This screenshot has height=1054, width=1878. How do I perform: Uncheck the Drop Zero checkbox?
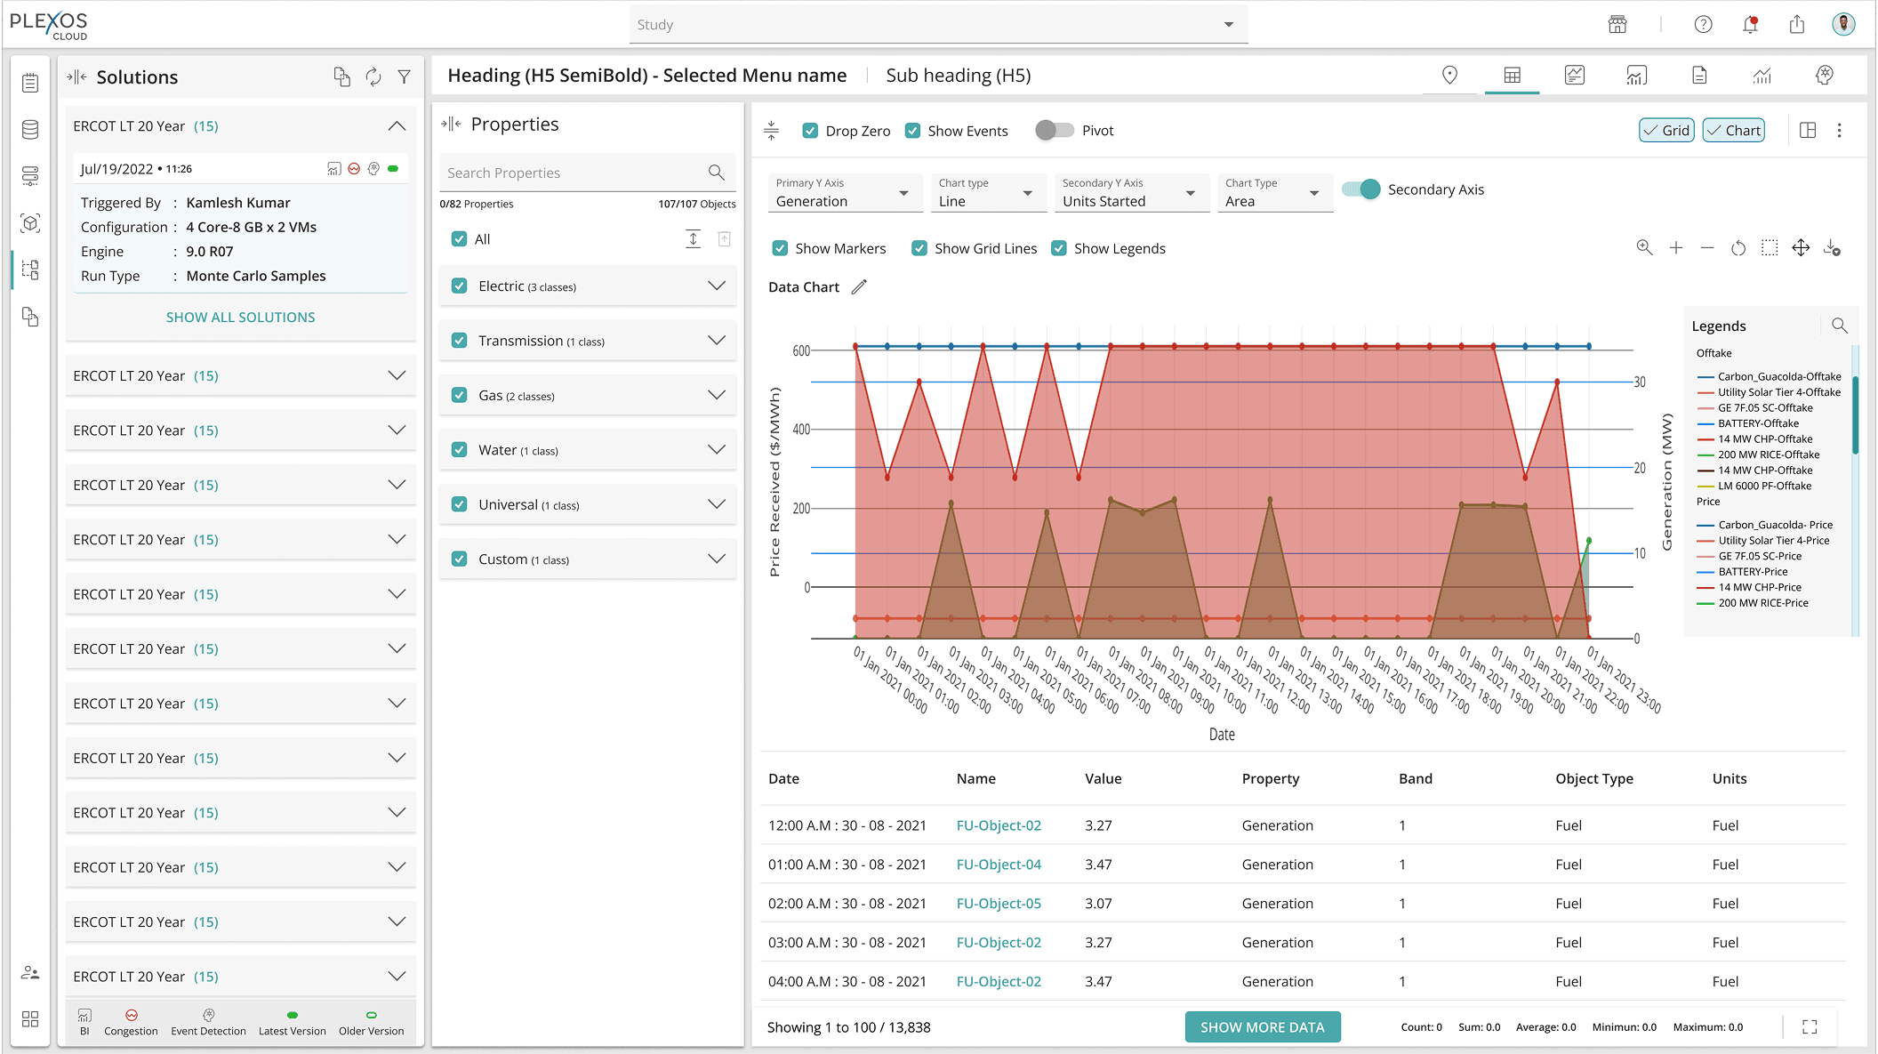[810, 131]
